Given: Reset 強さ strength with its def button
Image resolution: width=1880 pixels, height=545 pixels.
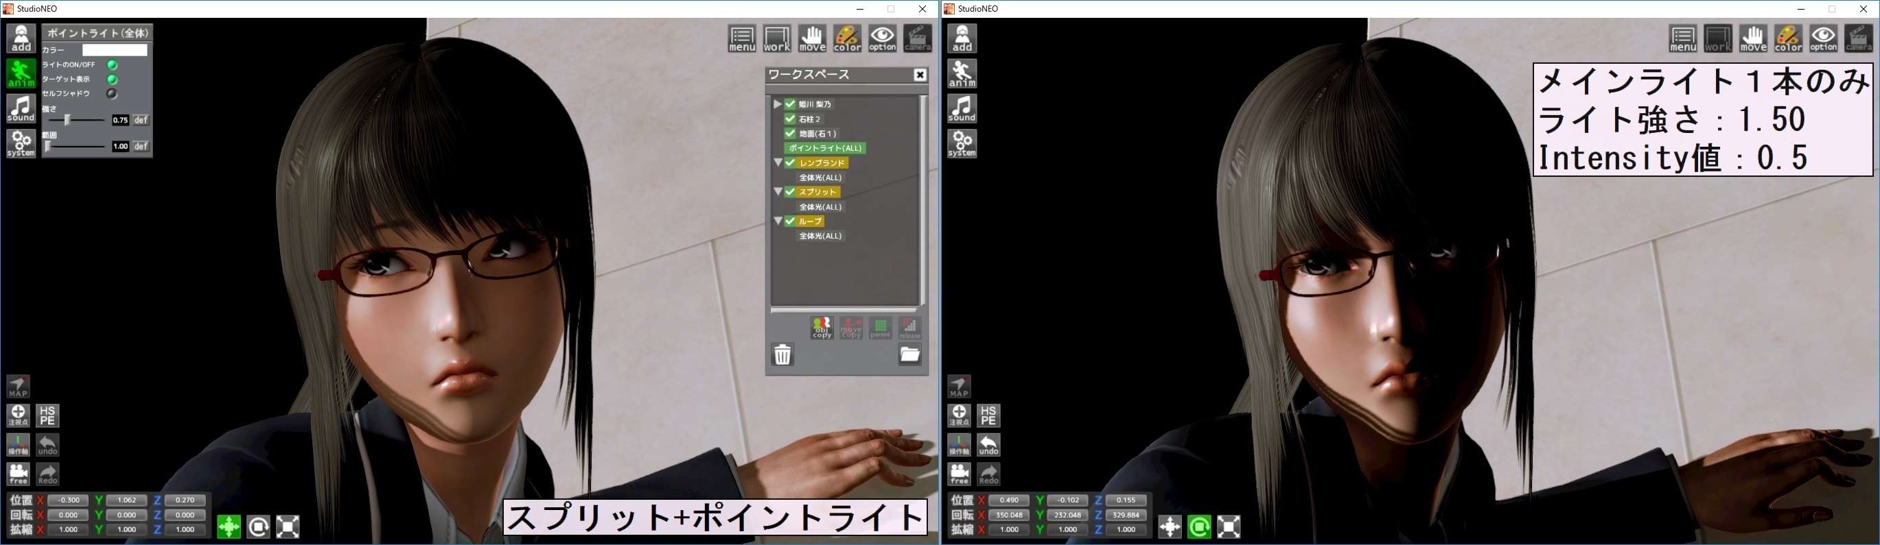Looking at the screenshot, I should click(141, 119).
